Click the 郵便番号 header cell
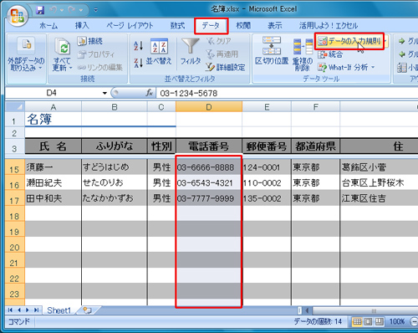This screenshot has height=333, width=418. coord(267,146)
